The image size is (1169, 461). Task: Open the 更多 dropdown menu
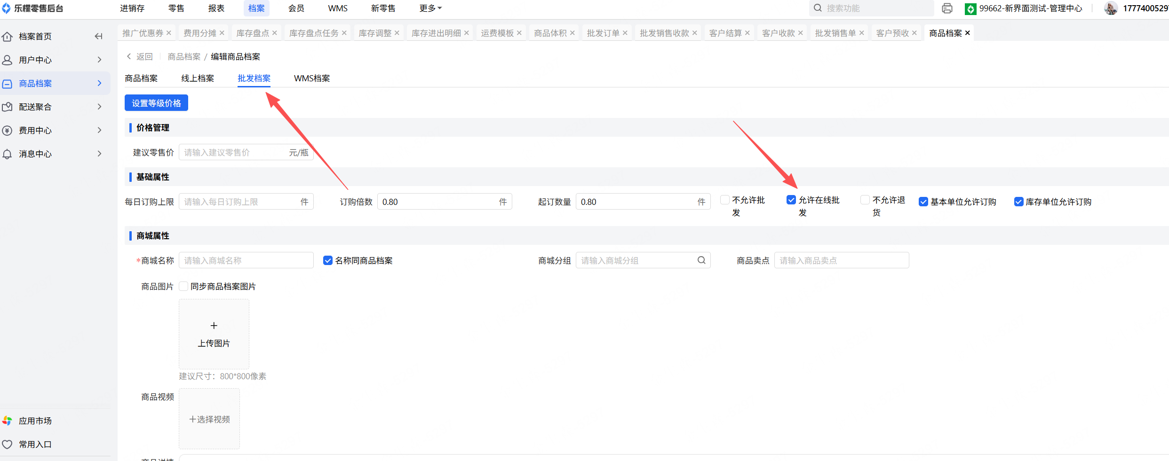click(430, 8)
